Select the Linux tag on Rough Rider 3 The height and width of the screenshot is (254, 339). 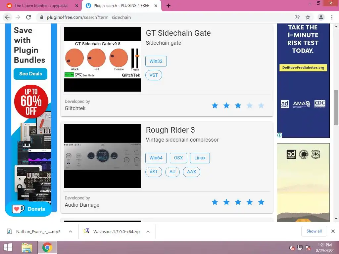pos(200,158)
